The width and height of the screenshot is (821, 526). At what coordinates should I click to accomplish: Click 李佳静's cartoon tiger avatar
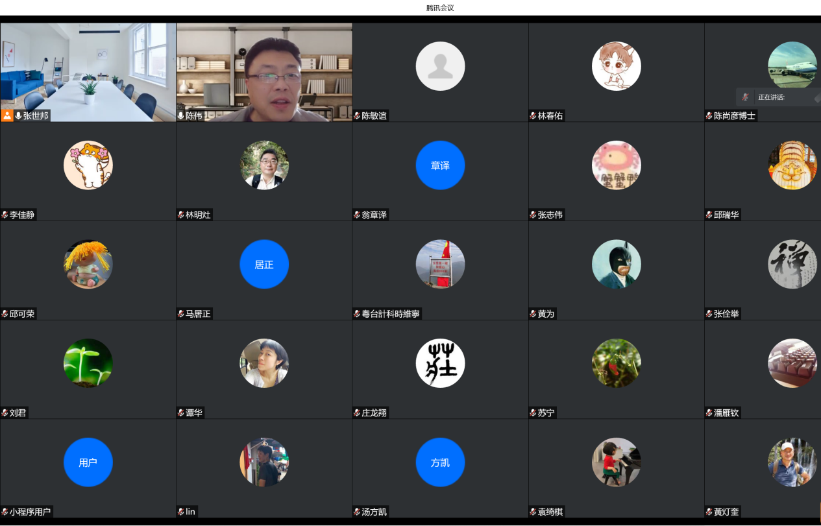[x=88, y=165]
